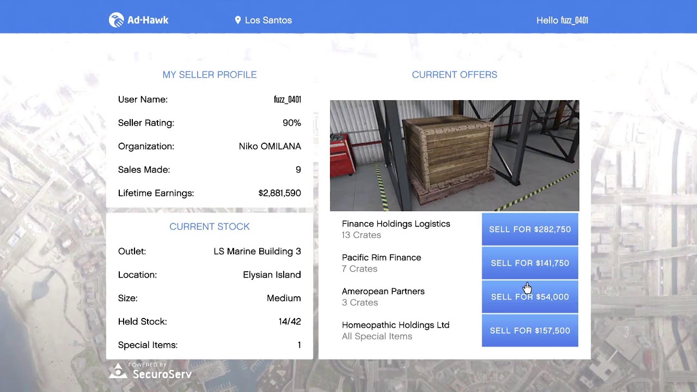Screen dimensions: 697x392
Task: Click the Location value Elysian Island
Action: pos(272,275)
